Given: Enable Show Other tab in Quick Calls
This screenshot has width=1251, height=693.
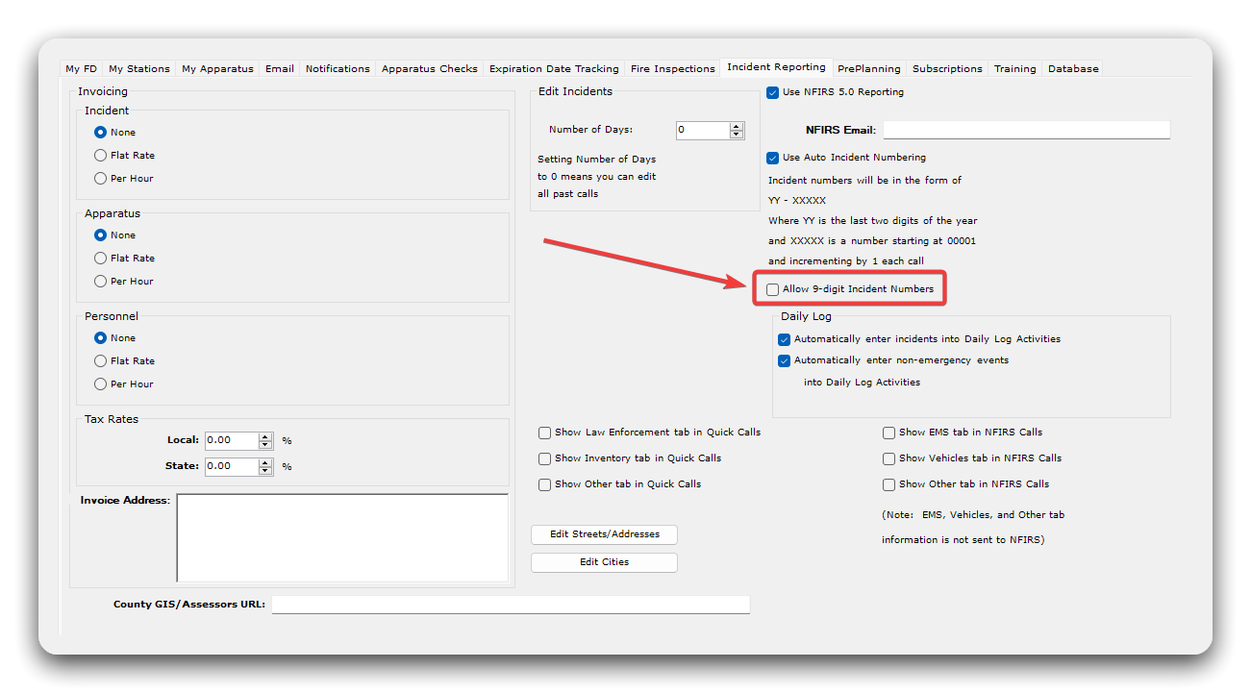Looking at the screenshot, I should click(545, 484).
